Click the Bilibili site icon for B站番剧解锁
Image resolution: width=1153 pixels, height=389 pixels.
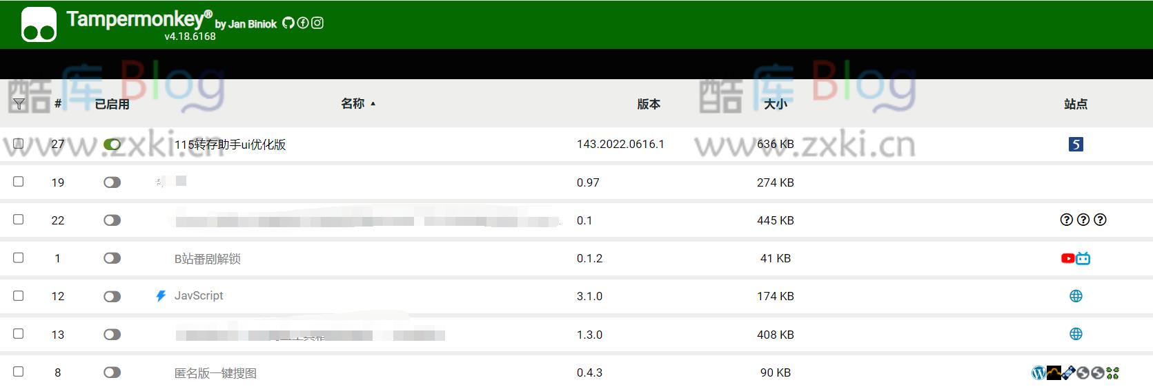coord(1083,258)
